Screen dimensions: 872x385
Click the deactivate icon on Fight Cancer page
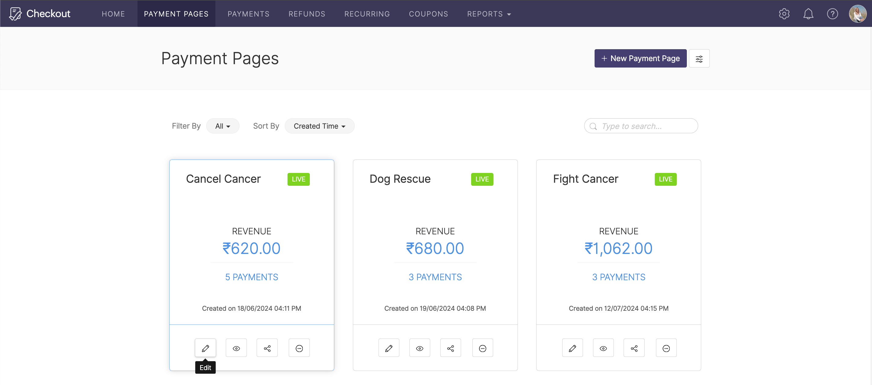tap(666, 348)
